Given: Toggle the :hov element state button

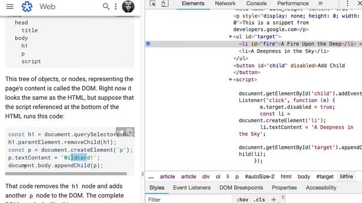Looking at the screenshot, I should pos(242,200).
